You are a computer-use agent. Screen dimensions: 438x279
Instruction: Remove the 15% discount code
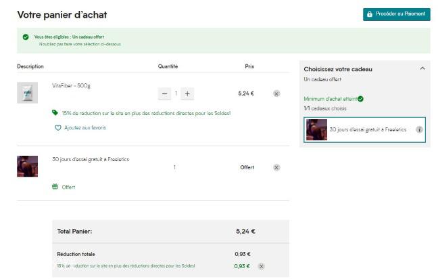tap(261, 266)
